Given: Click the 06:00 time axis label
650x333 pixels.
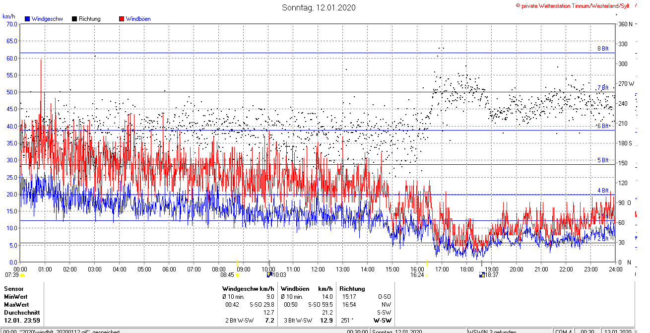Looking at the screenshot, I should point(169,269).
